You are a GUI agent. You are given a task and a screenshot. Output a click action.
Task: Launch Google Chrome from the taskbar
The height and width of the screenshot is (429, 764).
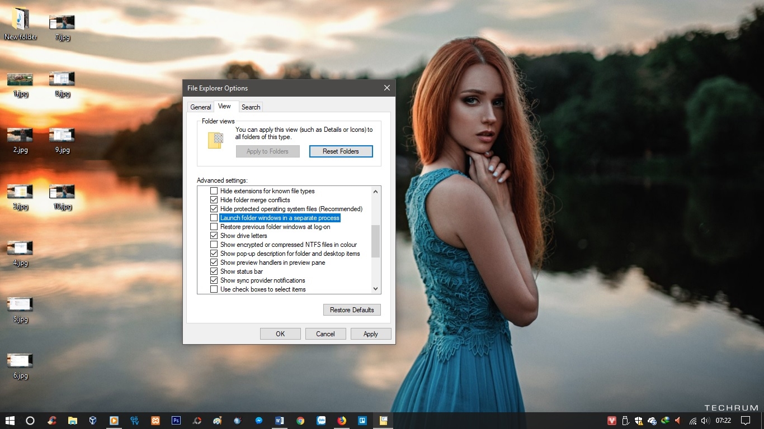tap(300, 421)
